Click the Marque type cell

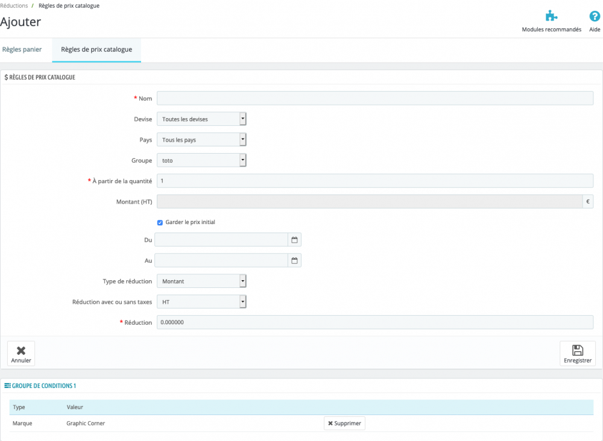click(x=22, y=424)
